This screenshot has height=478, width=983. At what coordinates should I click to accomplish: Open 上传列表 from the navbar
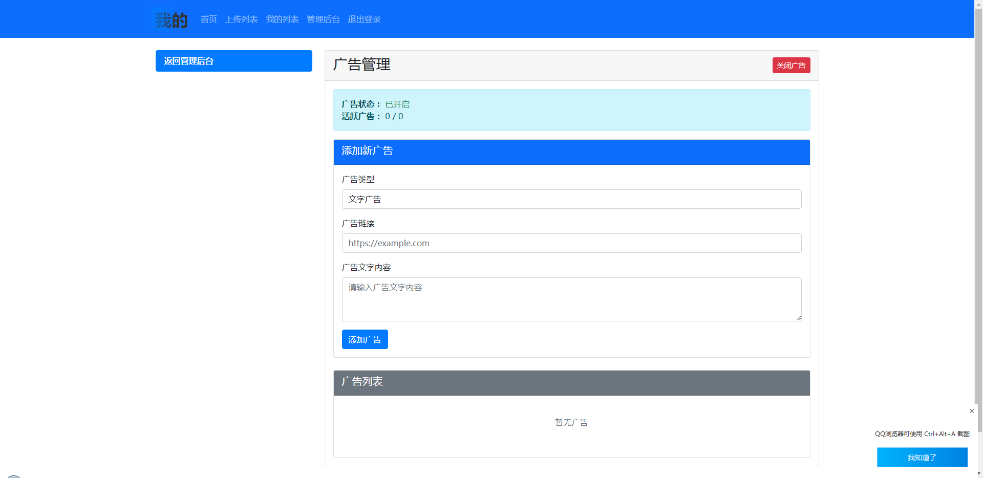point(241,19)
